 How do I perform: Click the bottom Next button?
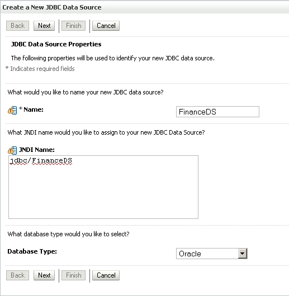[x=44, y=275]
